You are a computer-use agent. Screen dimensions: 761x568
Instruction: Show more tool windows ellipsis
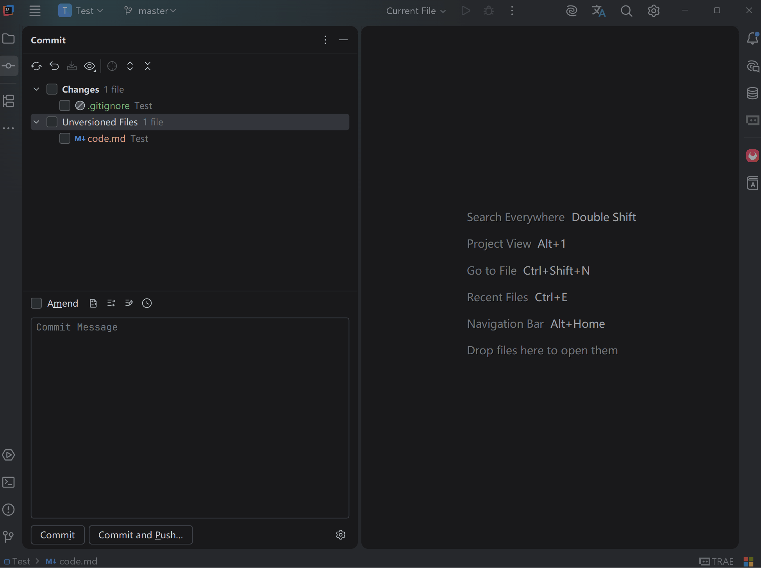pos(9,128)
